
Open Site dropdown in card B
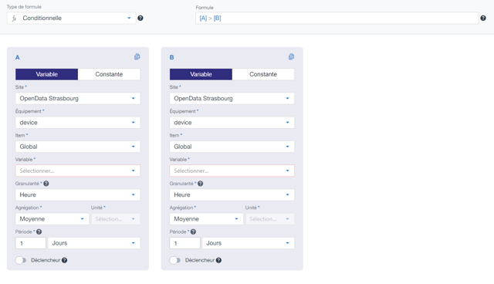coord(232,99)
